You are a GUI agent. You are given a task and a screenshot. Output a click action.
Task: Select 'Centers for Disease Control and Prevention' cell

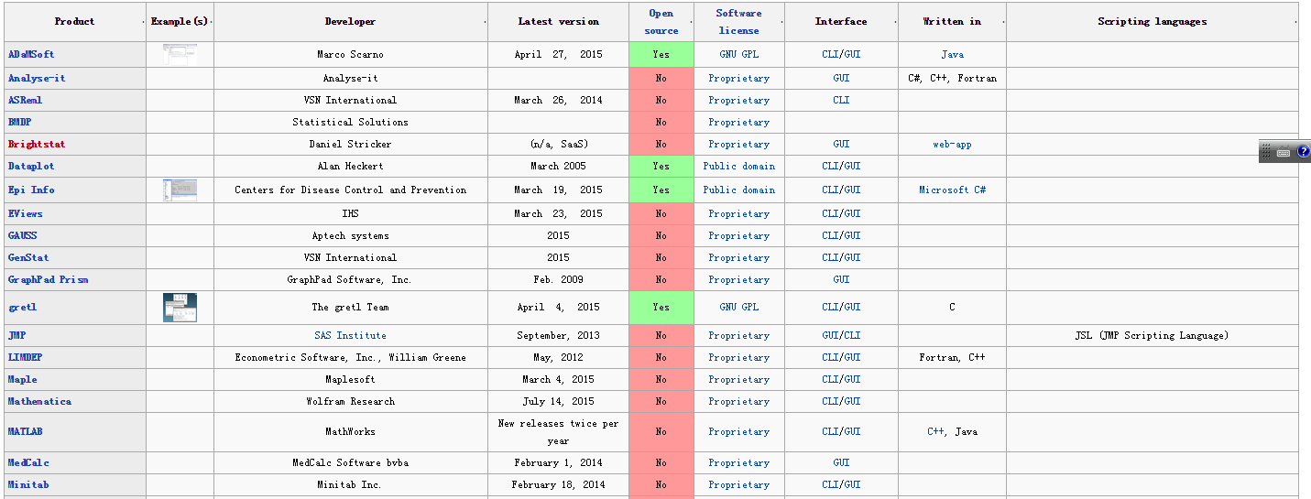[x=350, y=190]
